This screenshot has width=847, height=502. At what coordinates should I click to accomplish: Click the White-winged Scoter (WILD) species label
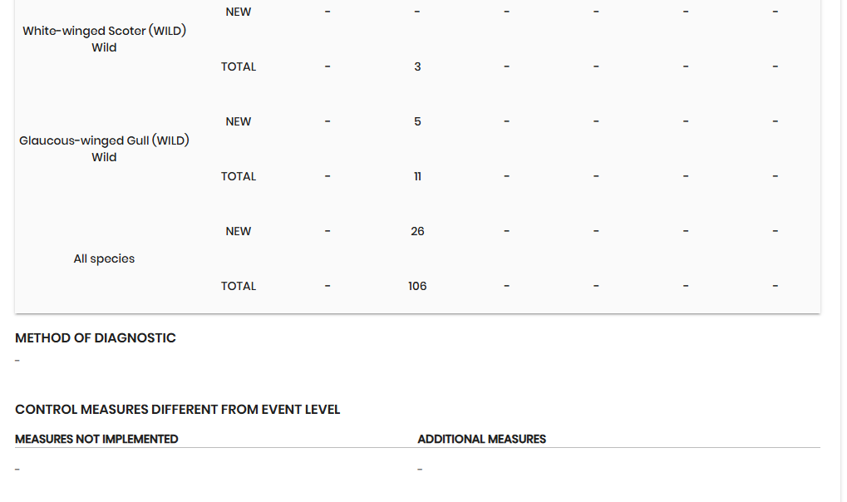(x=104, y=32)
